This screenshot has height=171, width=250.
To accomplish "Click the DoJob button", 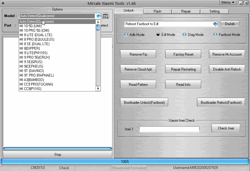I will tap(230, 24).
